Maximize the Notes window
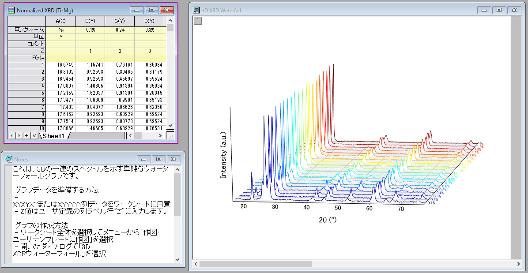The height and width of the screenshot is (273, 528). tap(159, 159)
